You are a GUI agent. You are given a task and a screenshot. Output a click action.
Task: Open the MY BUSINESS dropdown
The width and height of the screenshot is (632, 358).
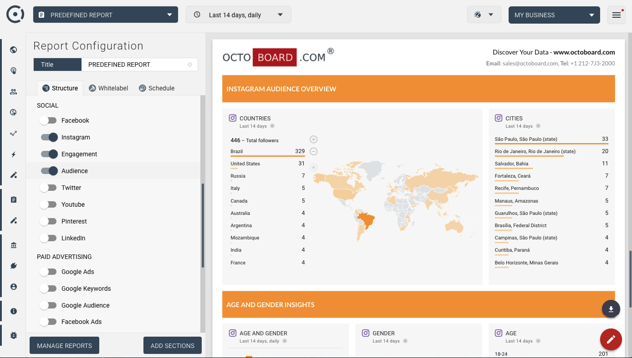(x=554, y=15)
